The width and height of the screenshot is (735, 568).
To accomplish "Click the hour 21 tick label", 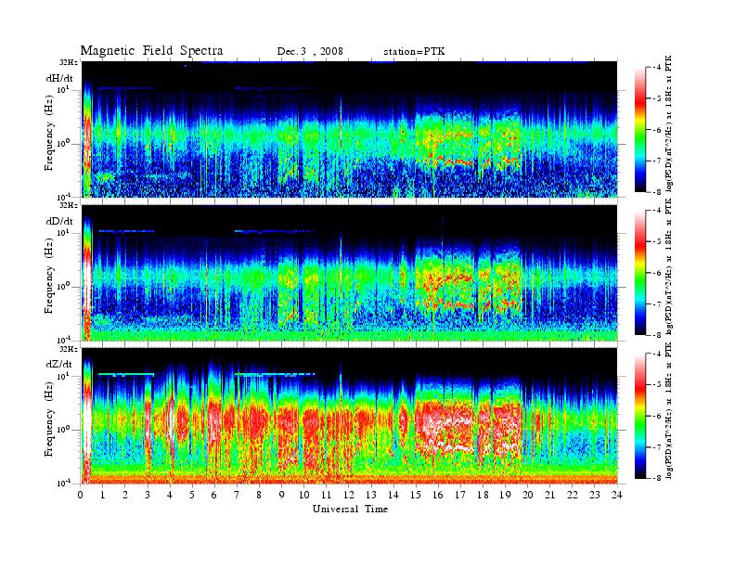I will tap(549, 495).
